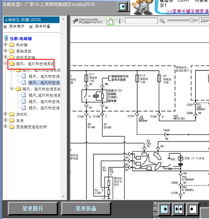Open the 发动机 folder
This screenshot has width=209, height=219.
[x=22, y=114]
